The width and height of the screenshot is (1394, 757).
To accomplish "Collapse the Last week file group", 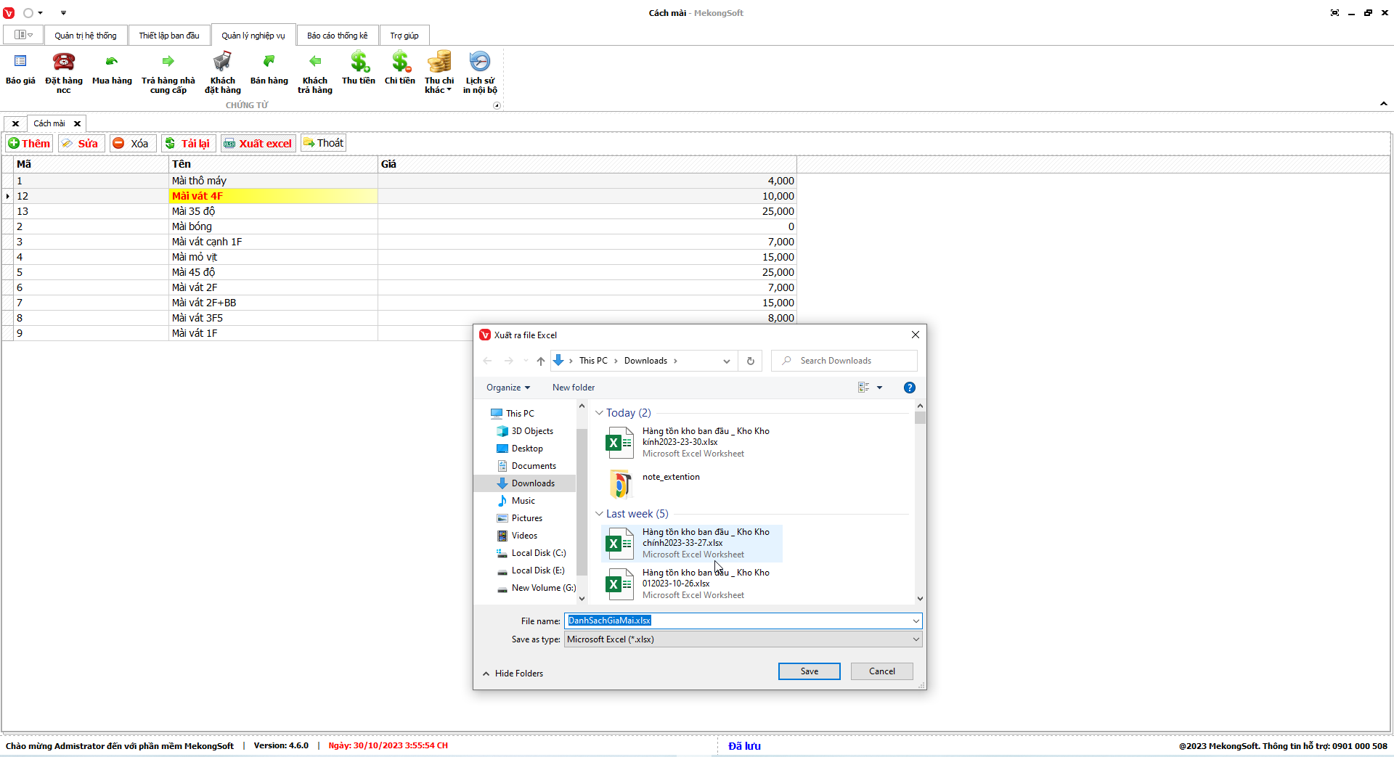I will point(600,514).
